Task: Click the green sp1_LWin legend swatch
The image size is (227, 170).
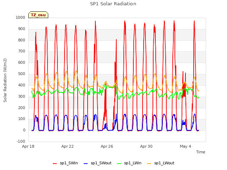Action: pyautogui.click(x=119, y=164)
